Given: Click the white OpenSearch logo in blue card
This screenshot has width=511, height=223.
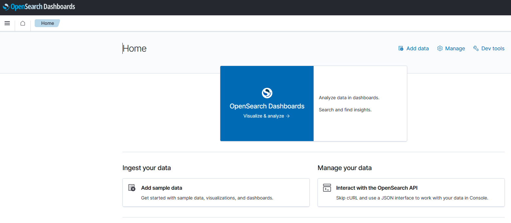Looking at the screenshot, I should pos(267,93).
